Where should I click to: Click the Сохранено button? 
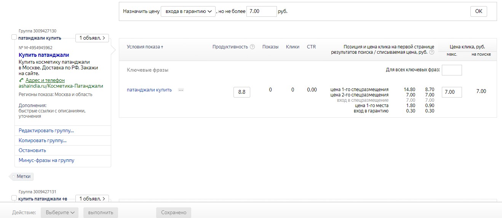coord(174,213)
